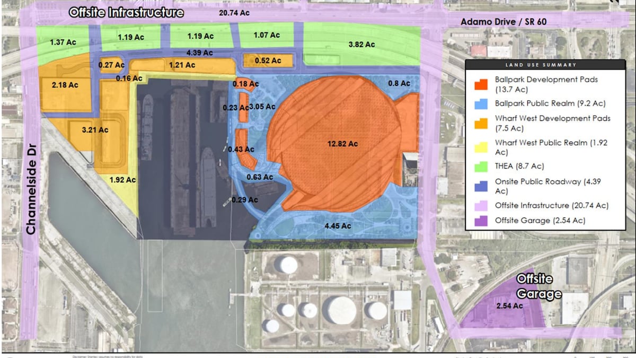Click the '2.54 Ac' garage label
Viewport: 636px width, 358px height.
[x=509, y=305]
